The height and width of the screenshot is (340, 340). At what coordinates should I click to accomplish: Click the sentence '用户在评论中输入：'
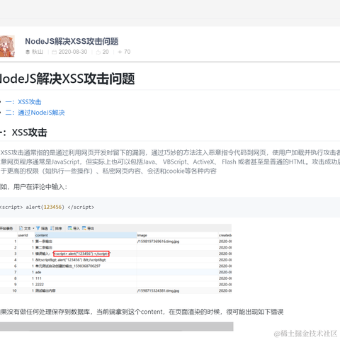pos(40,187)
